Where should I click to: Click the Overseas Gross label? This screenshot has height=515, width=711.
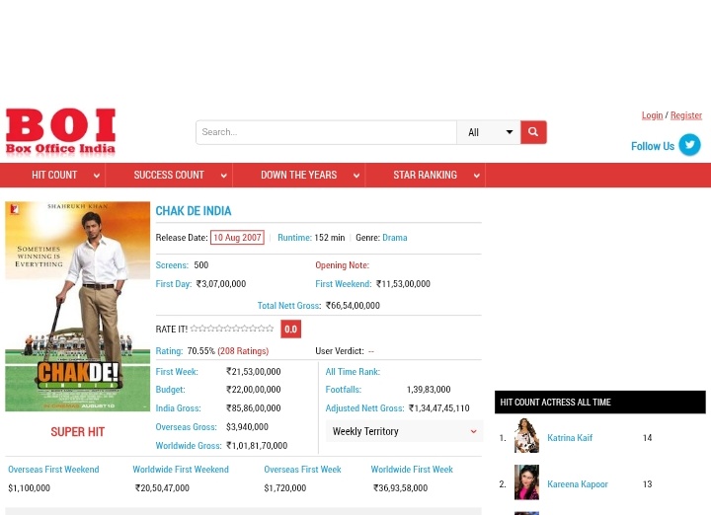pos(186,427)
